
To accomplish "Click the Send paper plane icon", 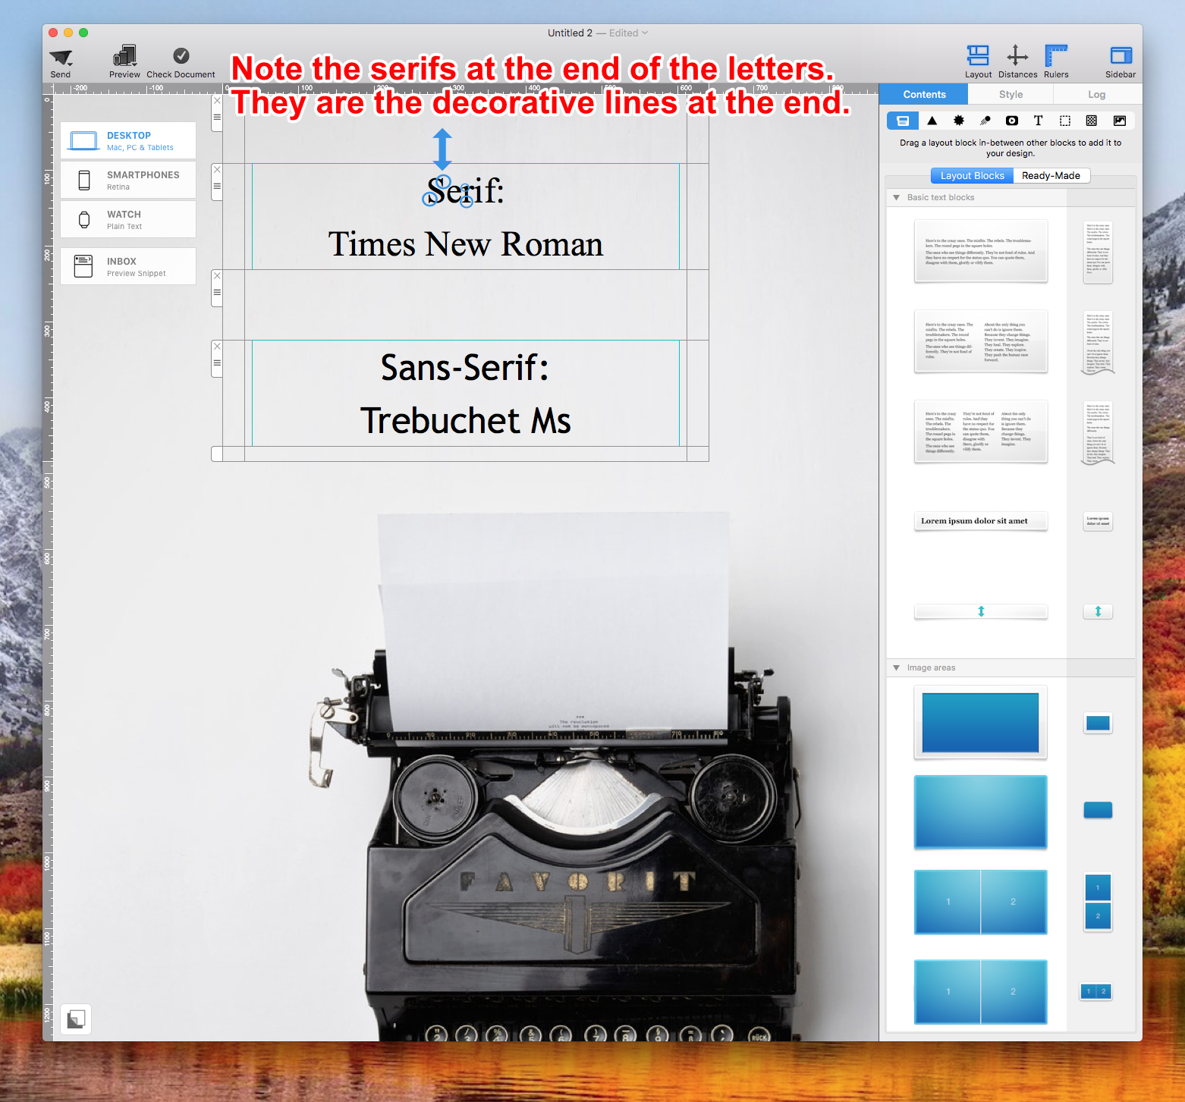I will coord(61,58).
